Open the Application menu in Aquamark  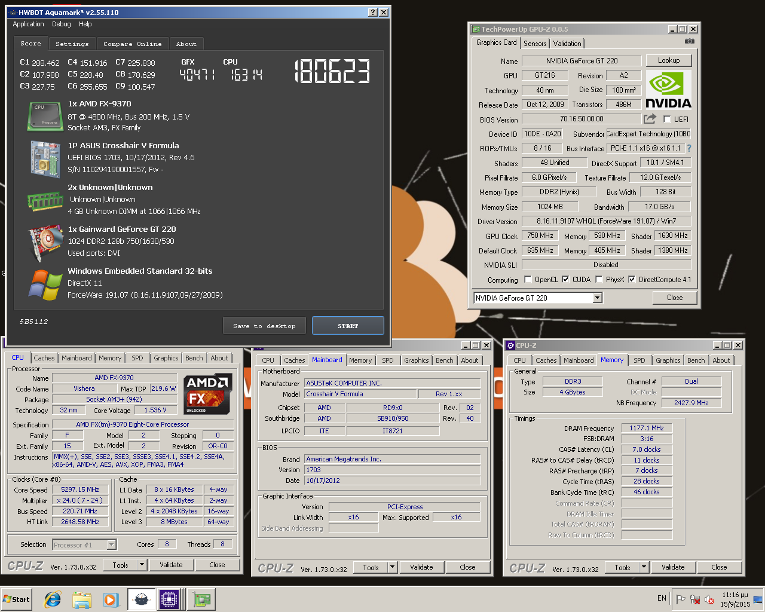28,24
